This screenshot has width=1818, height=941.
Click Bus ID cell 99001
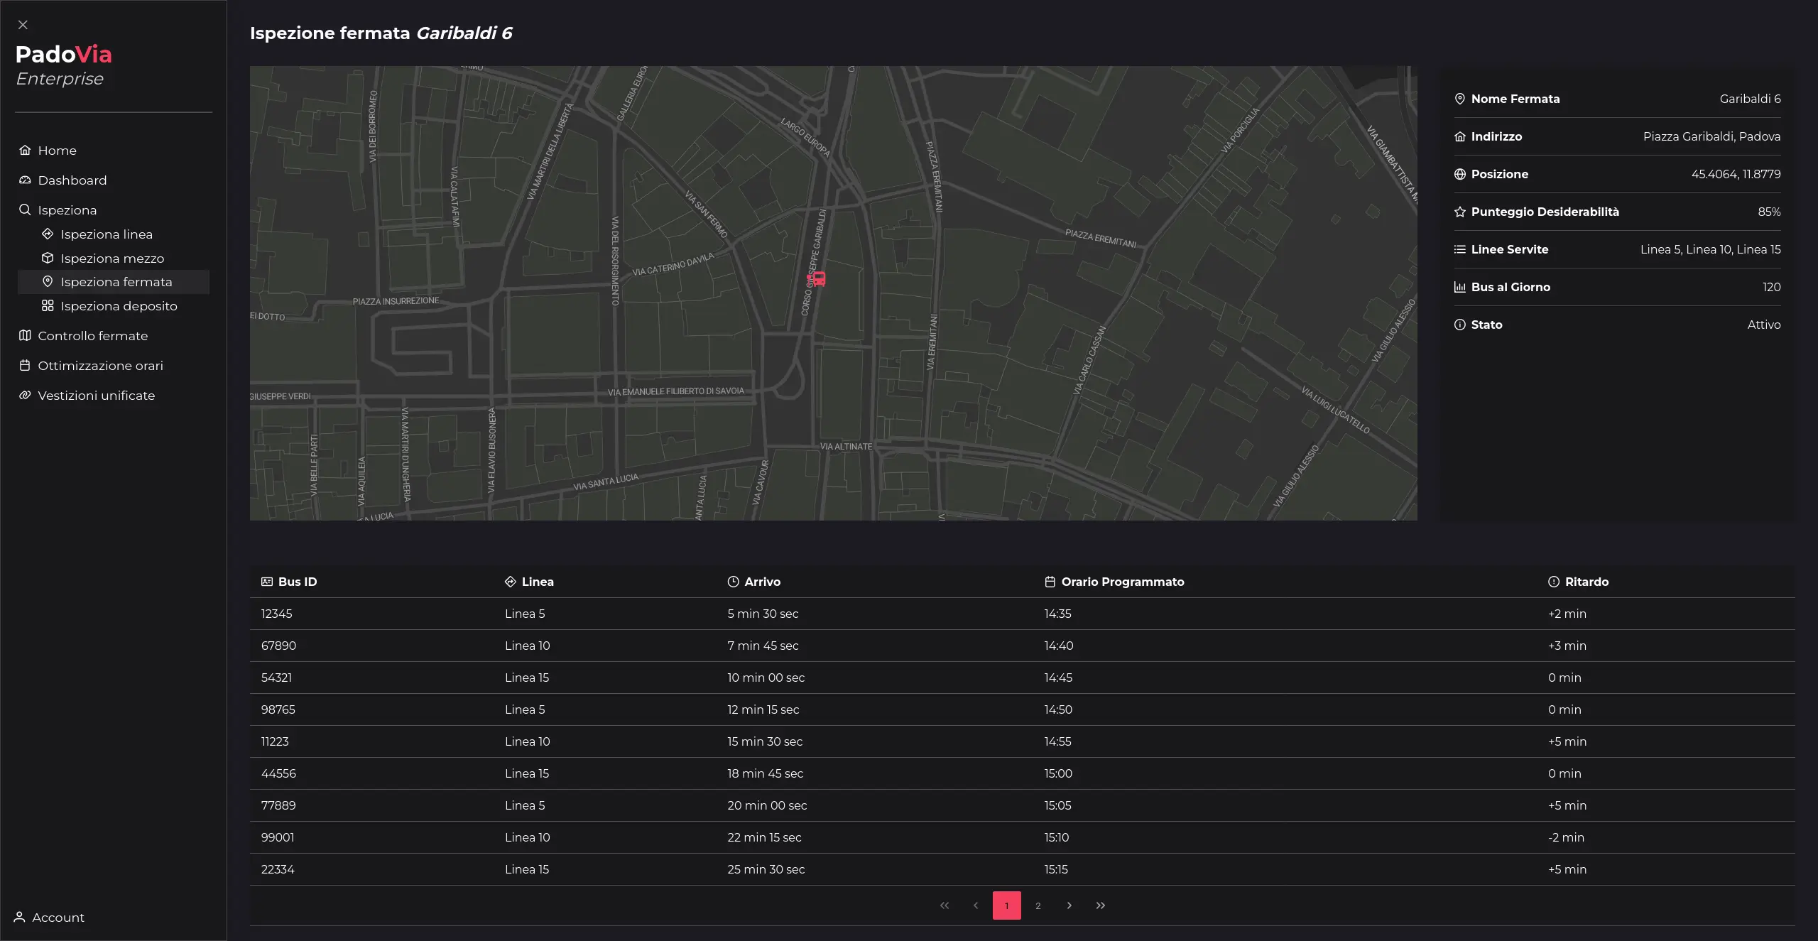[278, 837]
